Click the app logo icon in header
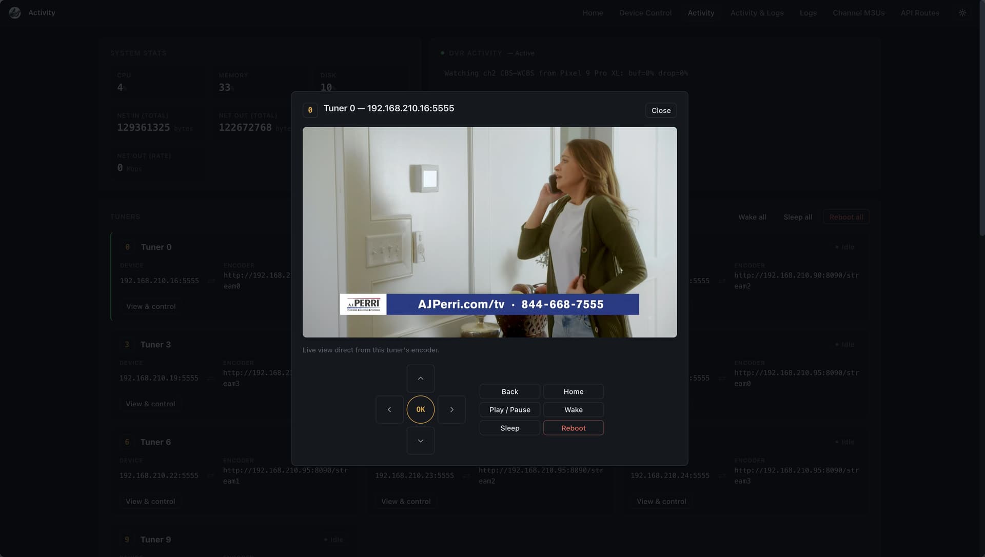 [15, 13]
